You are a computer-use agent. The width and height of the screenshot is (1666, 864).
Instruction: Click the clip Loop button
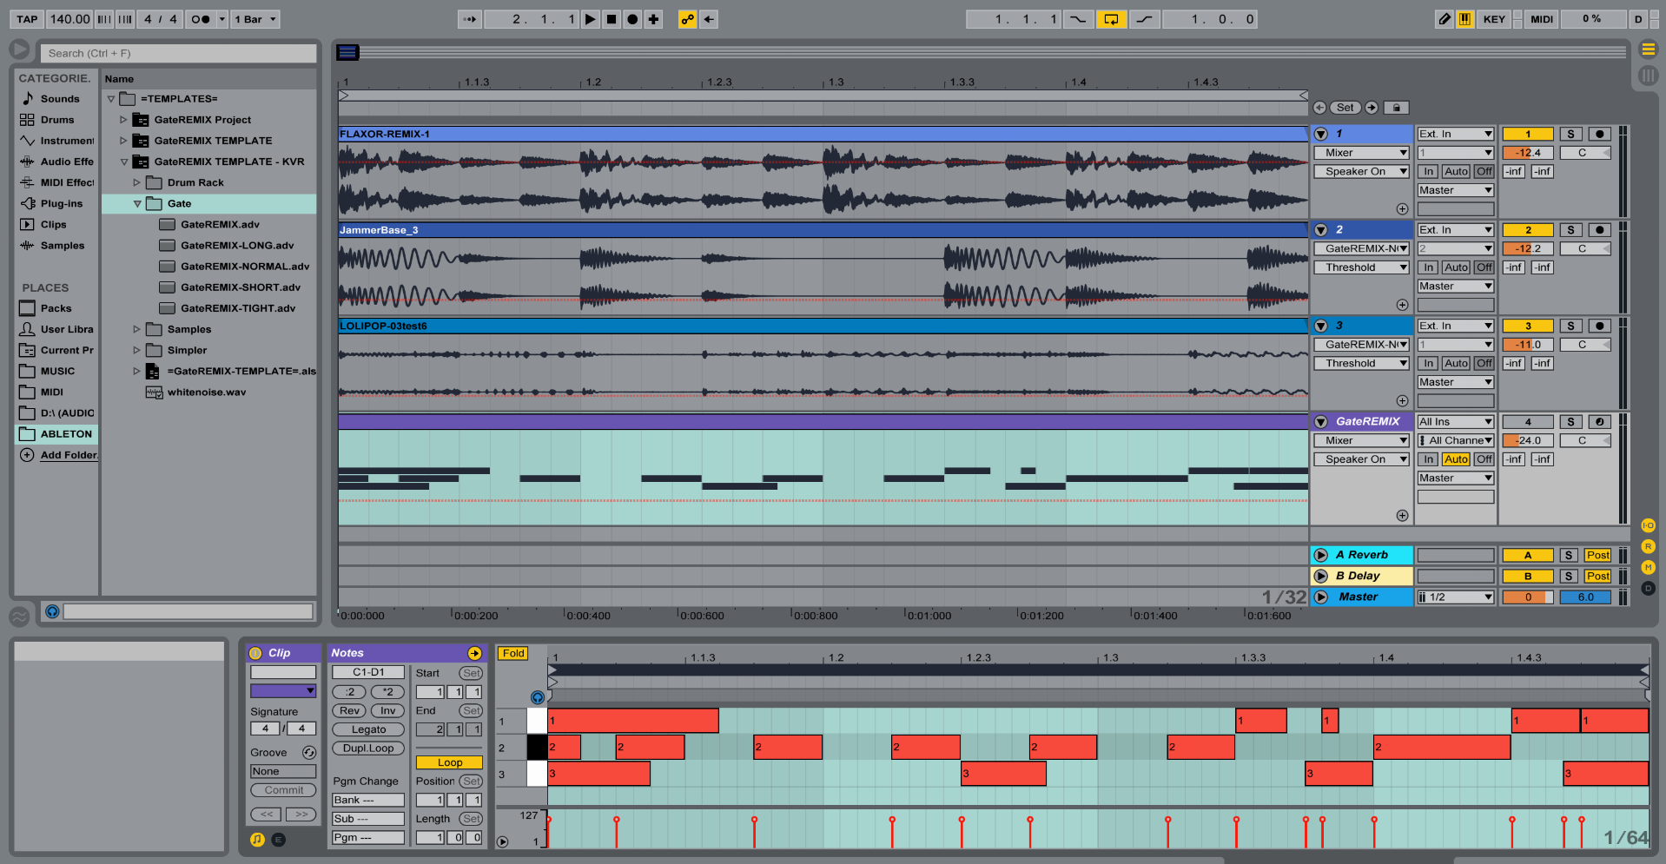pyautogui.click(x=449, y=762)
